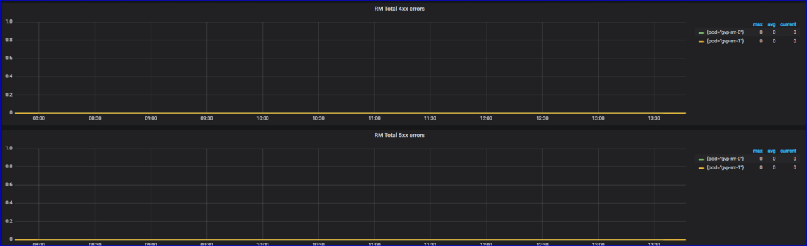Sort 4xx errors legend by avg column

pyautogui.click(x=772, y=24)
